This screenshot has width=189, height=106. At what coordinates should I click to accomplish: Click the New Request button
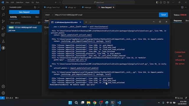pyautogui.click(x=24, y=12)
